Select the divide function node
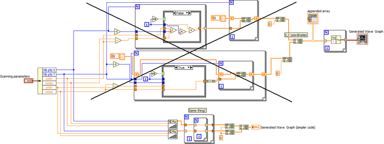The width and height of the screenshot is (384, 144). (x=173, y=30)
